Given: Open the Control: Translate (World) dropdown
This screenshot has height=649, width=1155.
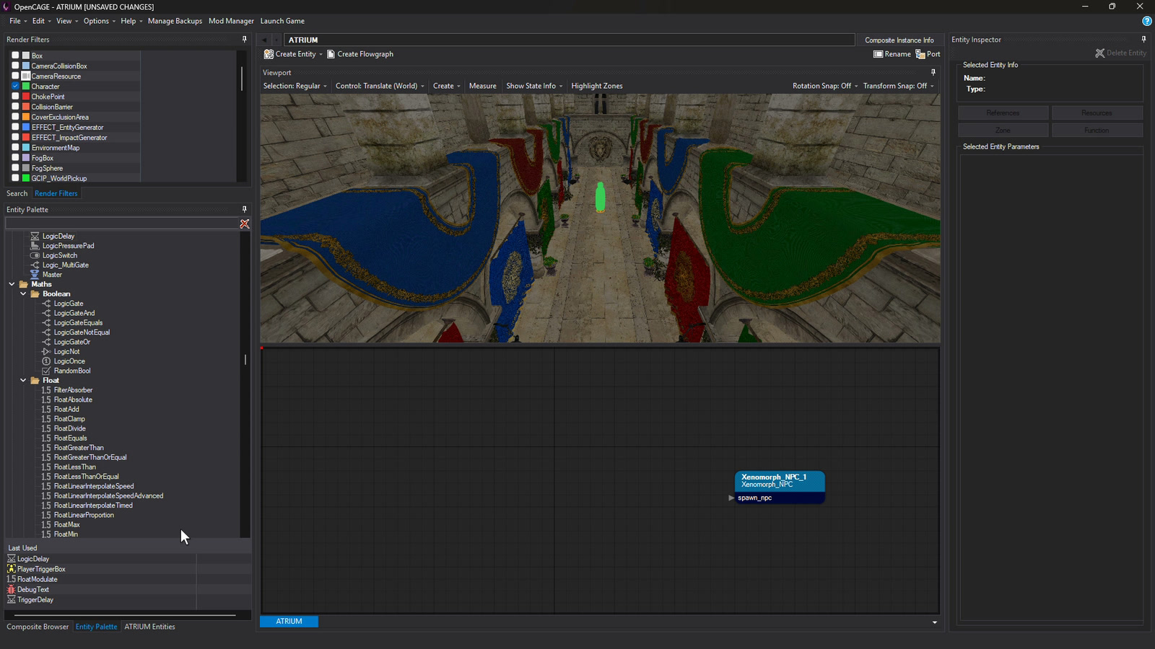Looking at the screenshot, I should (380, 86).
